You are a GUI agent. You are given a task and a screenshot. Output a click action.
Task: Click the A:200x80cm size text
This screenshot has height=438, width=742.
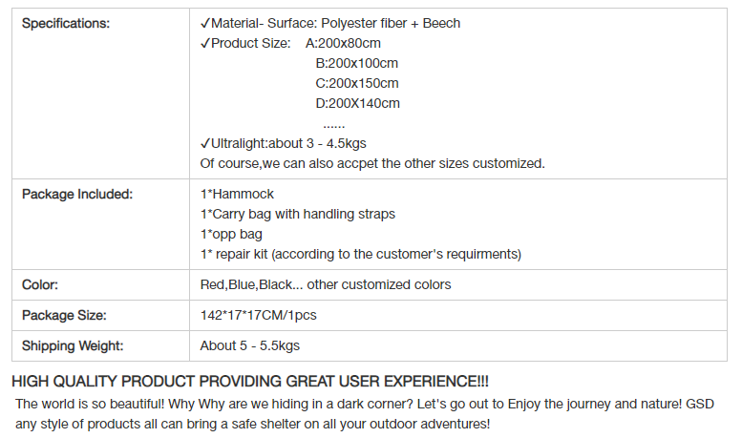coord(343,43)
